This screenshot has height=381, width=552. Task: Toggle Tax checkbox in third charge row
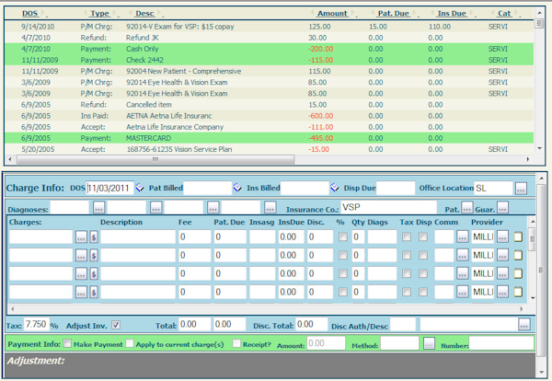tap(407, 273)
